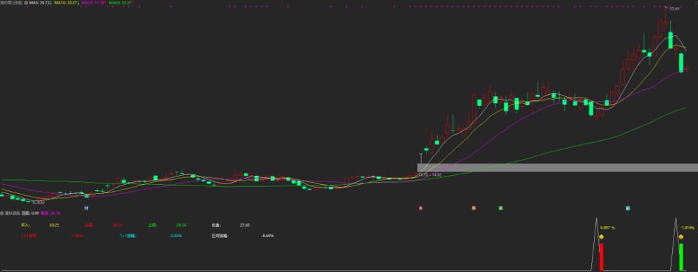
Task: Click the stock name title at top-left
Action: tap(11, 3)
